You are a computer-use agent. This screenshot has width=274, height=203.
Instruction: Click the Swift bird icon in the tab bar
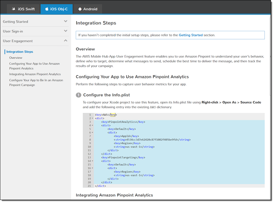13,9
